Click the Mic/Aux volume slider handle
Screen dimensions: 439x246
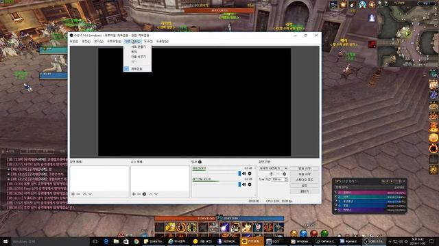(x=239, y=174)
